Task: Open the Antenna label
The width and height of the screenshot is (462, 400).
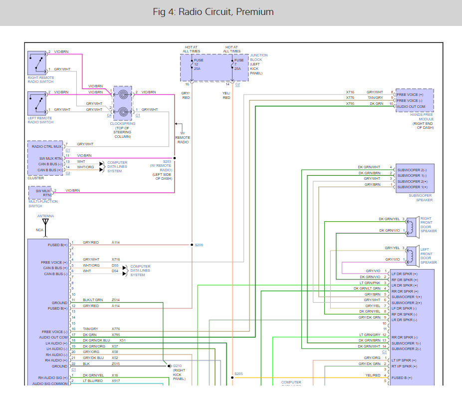Action: click(45, 216)
